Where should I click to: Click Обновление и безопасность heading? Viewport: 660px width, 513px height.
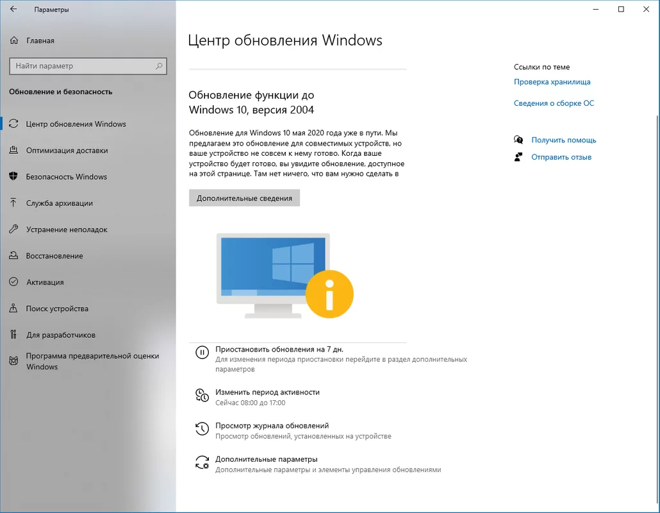tap(61, 92)
